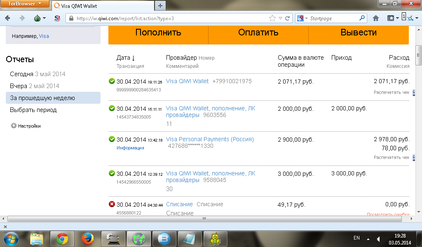Click card number 427688******1330
422x247 pixels.
(190, 146)
